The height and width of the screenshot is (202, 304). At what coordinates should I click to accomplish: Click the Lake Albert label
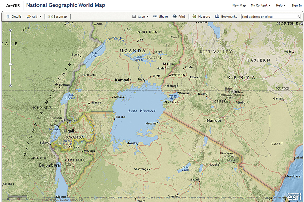coord(95,55)
